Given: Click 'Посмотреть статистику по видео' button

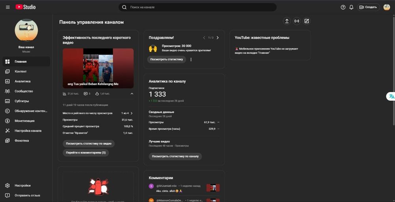Looking at the screenshot, I should [88, 143].
